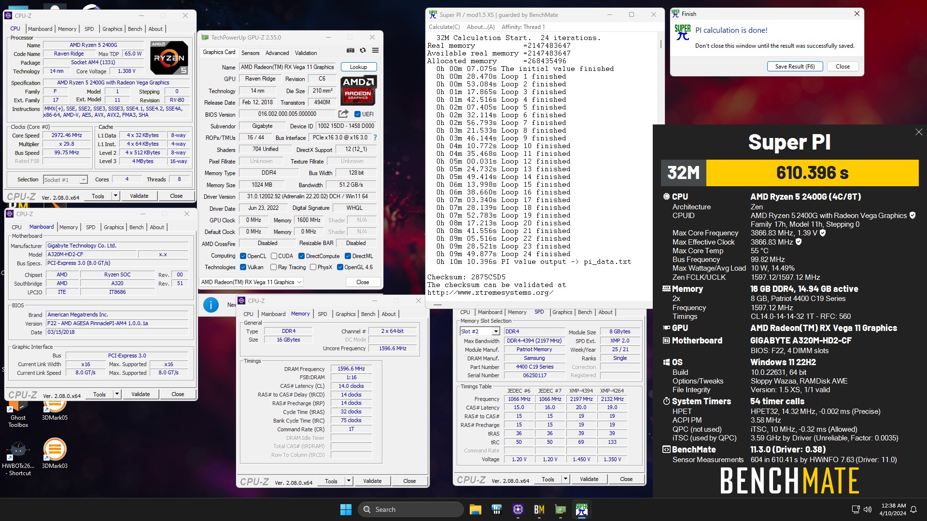The height and width of the screenshot is (521, 927).
Task: Click the Bus Interface question mark icon
Action: (375, 137)
